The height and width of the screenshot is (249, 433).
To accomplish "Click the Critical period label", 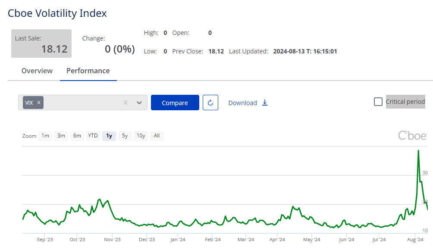I will (405, 102).
